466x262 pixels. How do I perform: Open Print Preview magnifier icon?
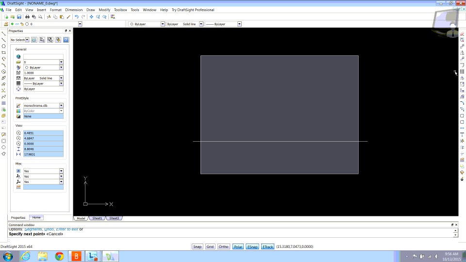(40, 17)
